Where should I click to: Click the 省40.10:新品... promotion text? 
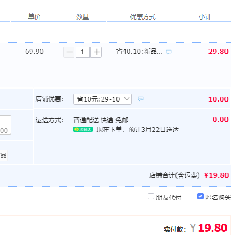(x=139, y=52)
